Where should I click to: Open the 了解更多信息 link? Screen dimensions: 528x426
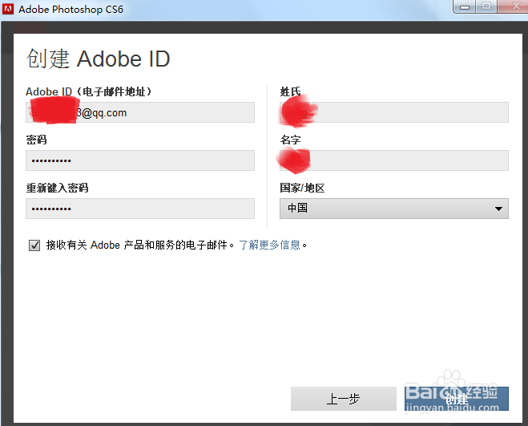click(x=269, y=245)
